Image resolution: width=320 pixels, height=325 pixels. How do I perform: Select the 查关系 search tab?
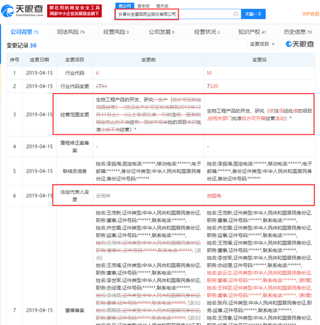[162, 6]
